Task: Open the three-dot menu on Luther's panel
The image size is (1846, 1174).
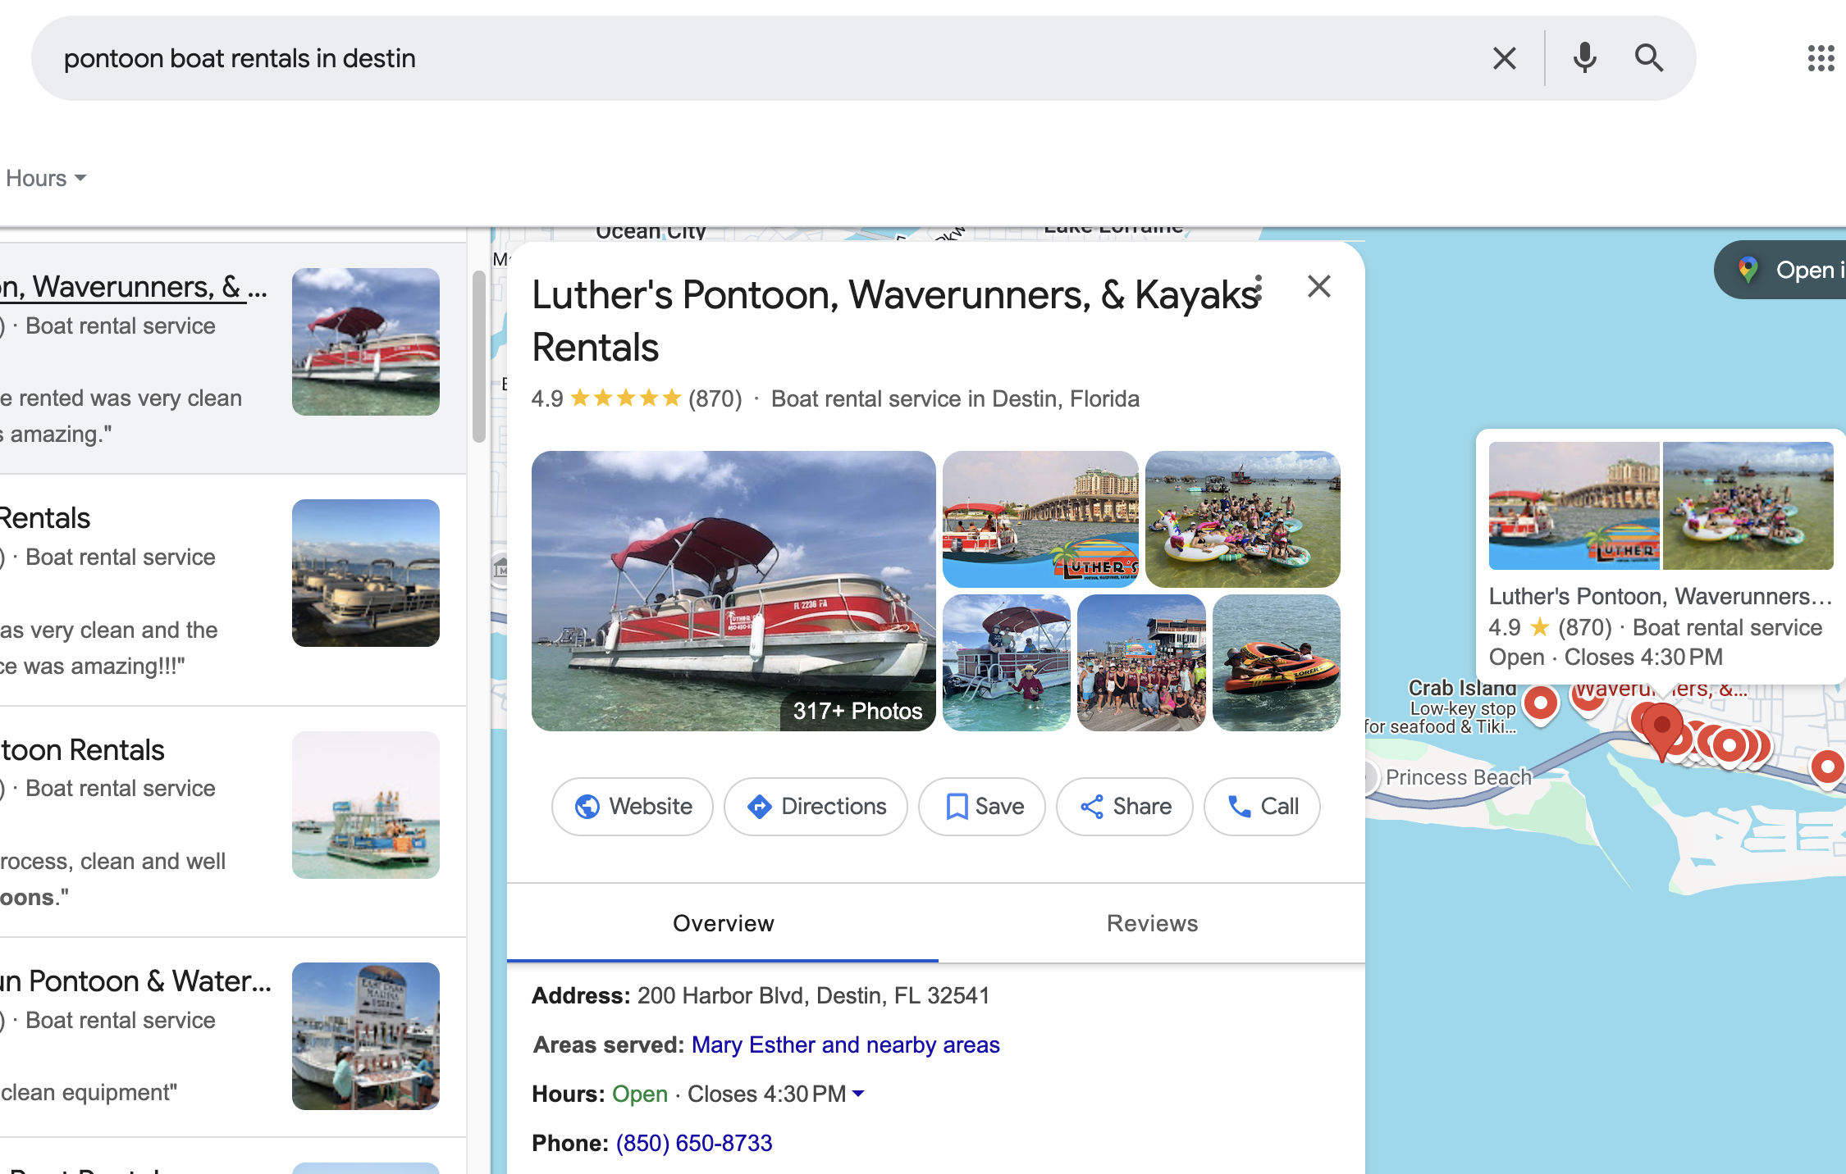Action: (1259, 289)
